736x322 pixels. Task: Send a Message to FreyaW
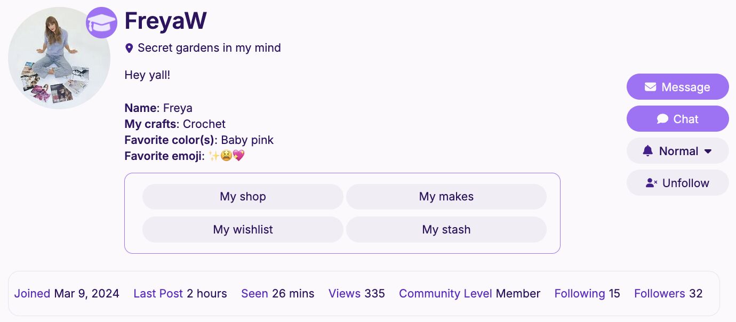coord(678,87)
